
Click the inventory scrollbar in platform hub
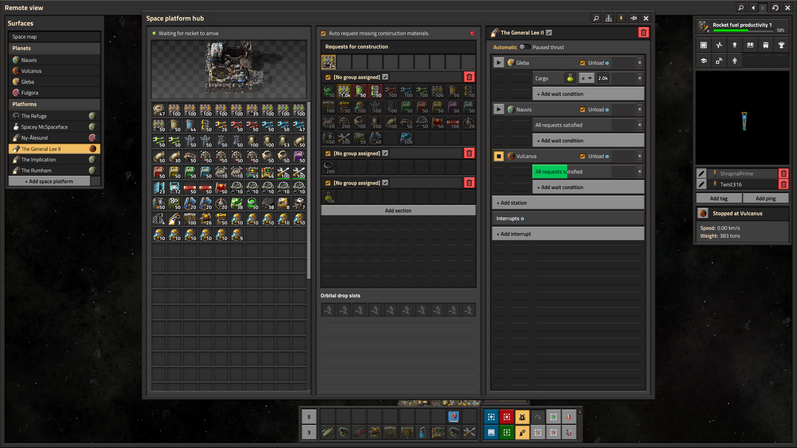[309, 190]
